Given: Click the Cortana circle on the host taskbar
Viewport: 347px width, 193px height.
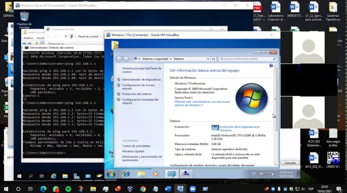Looking at the screenshot, I should [18, 189].
